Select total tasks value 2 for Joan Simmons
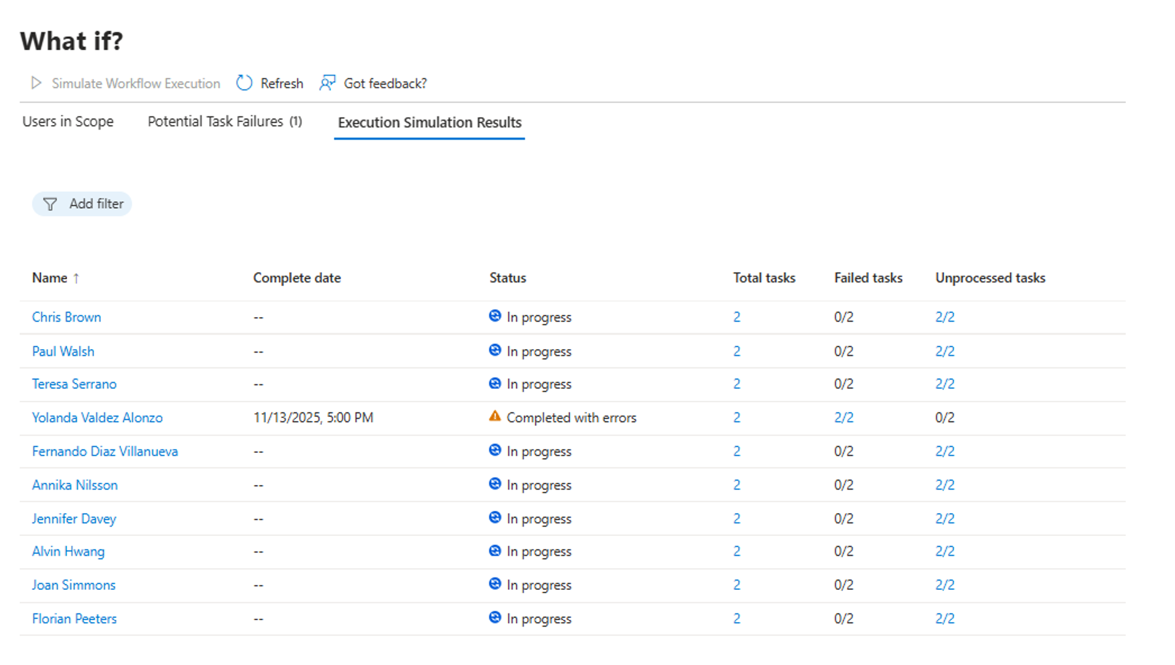Screen dimensions: 1175x665 tap(736, 584)
